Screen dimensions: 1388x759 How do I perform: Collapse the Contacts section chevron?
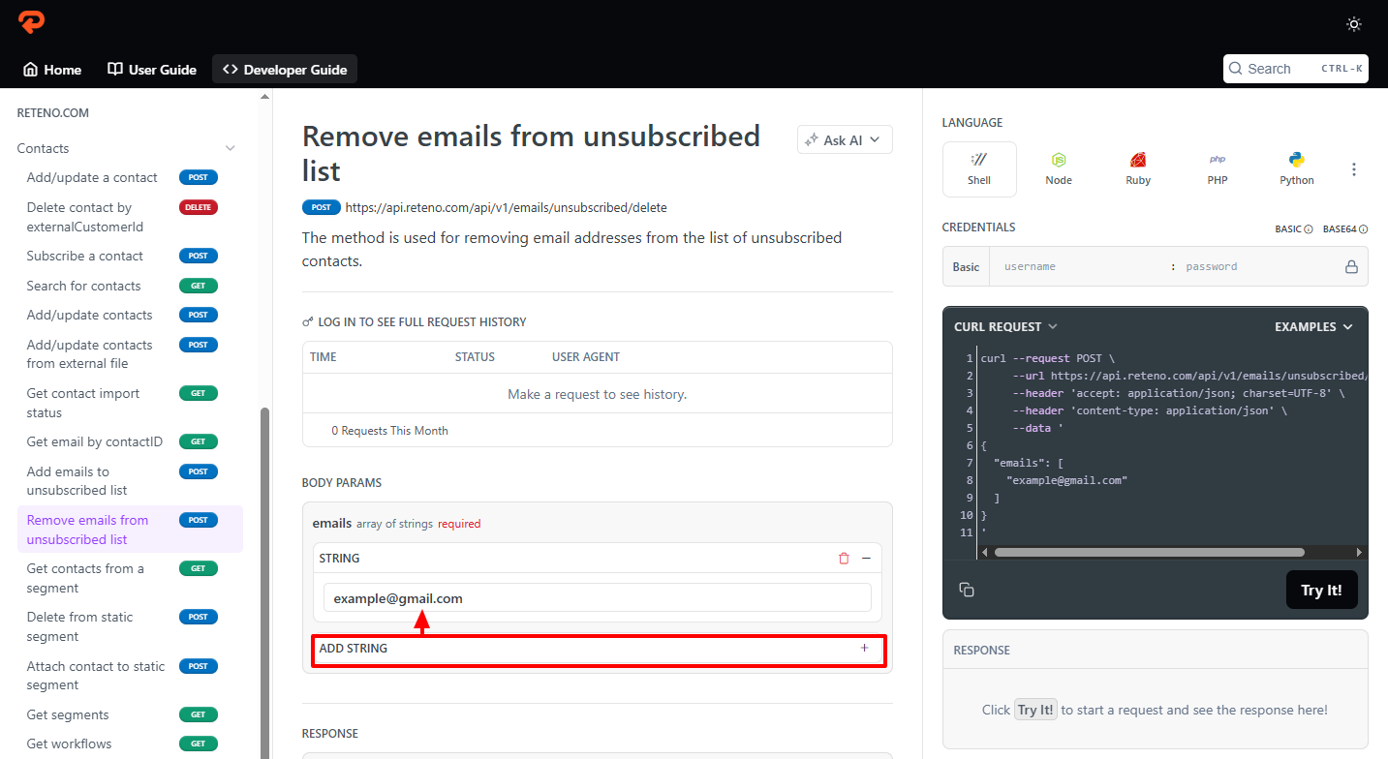[231, 148]
